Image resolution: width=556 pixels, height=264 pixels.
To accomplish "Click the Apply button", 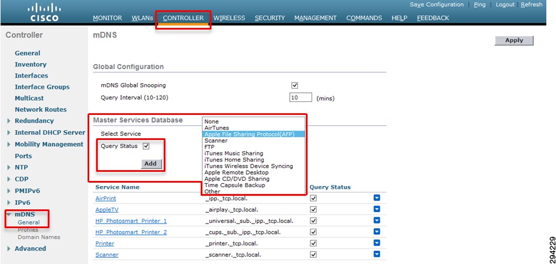I will (514, 40).
